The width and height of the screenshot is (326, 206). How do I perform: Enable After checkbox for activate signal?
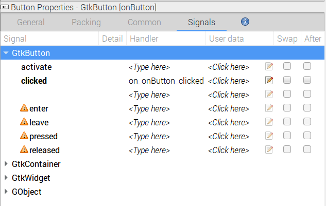pos(307,66)
